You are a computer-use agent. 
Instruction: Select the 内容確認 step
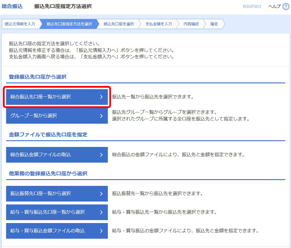tap(191, 24)
